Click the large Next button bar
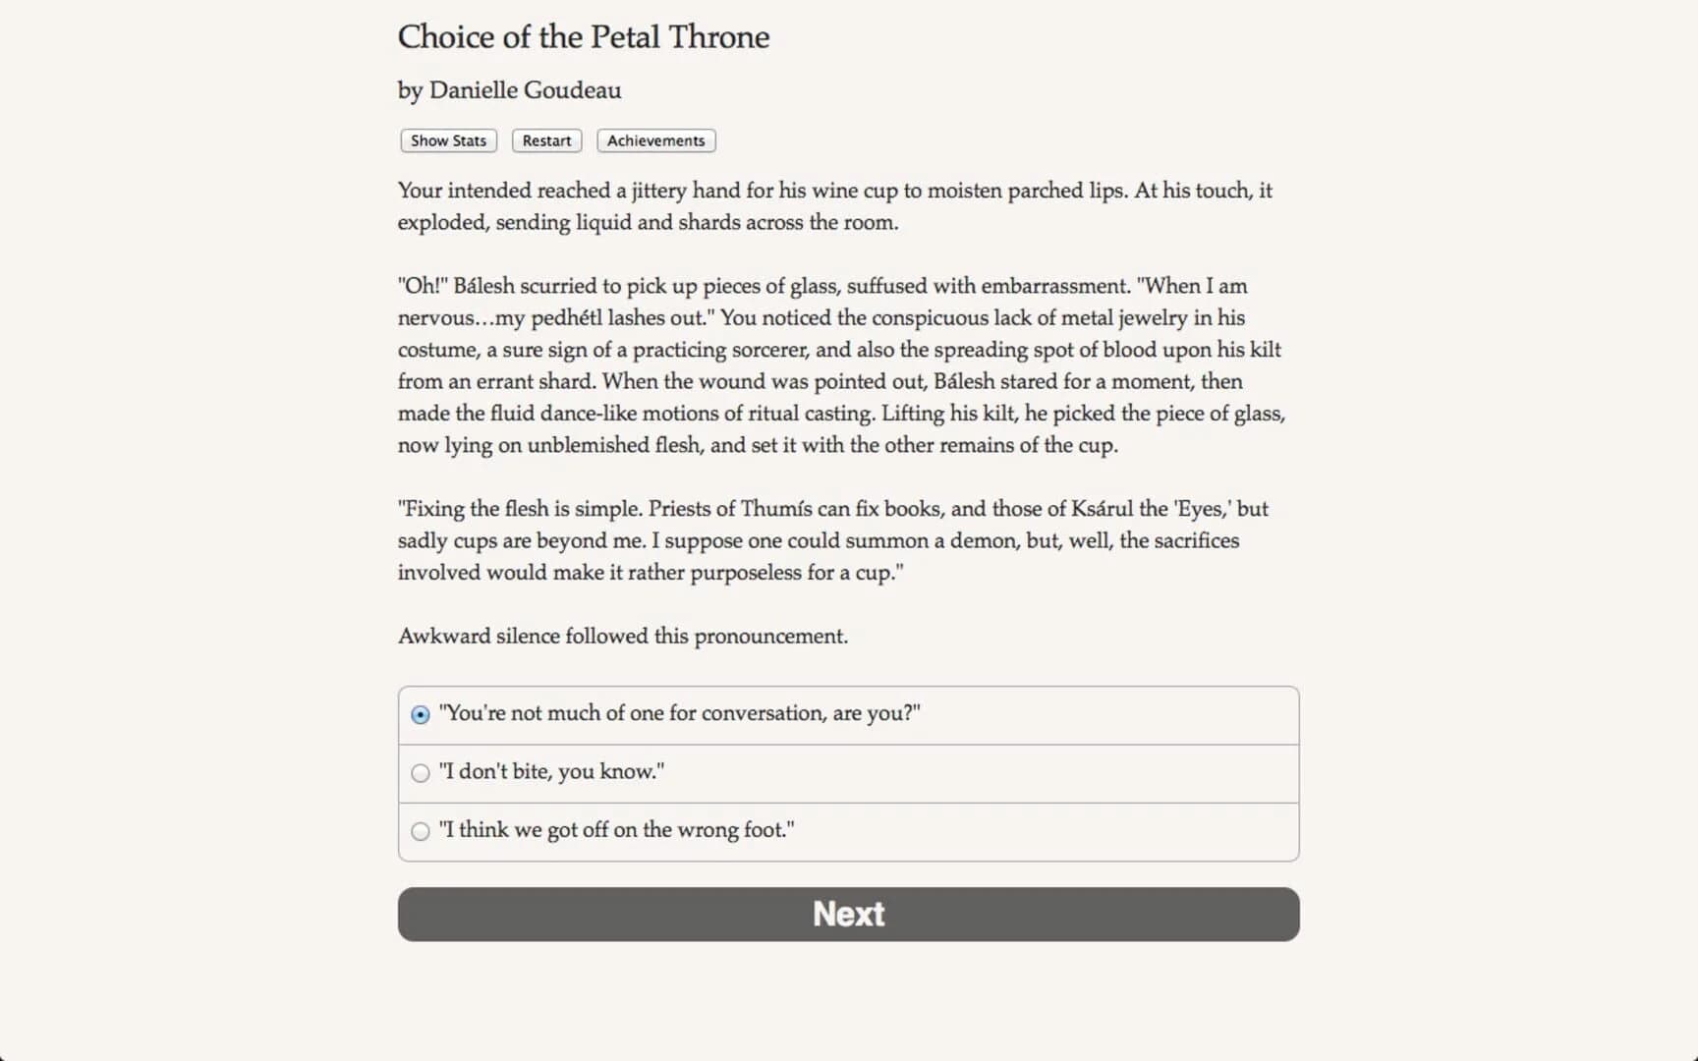The width and height of the screenshot is (1698, 1061). coord(848,914)
